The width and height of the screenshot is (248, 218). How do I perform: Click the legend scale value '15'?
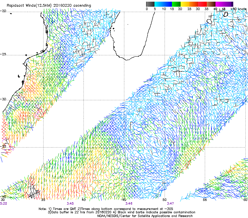[x=172, y=9]
